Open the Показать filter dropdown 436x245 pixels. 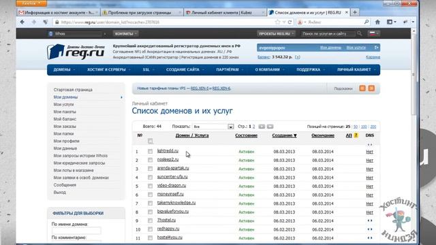[213, 127]
